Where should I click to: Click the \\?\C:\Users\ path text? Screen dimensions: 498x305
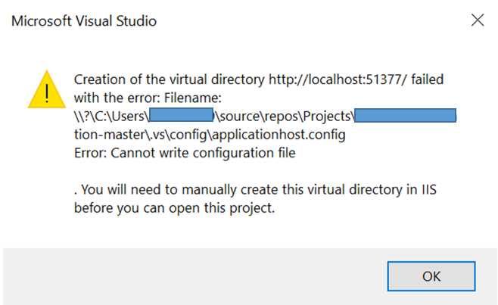pyautogui.click(x=111, y=117)
